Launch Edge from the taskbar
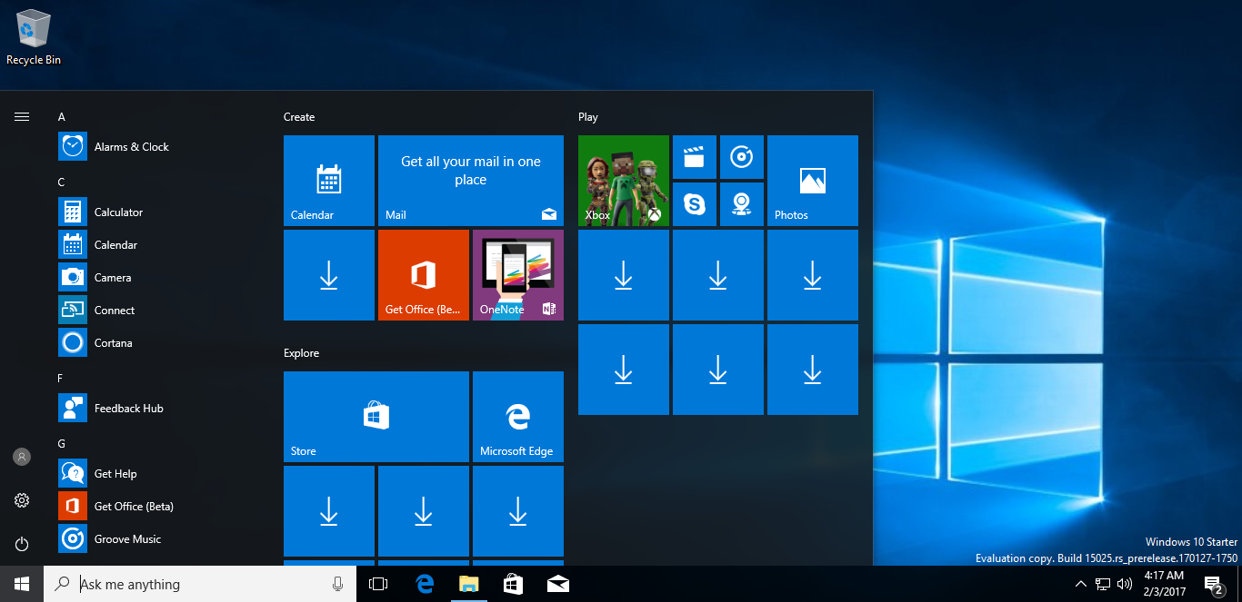 [x=425, y=584]
